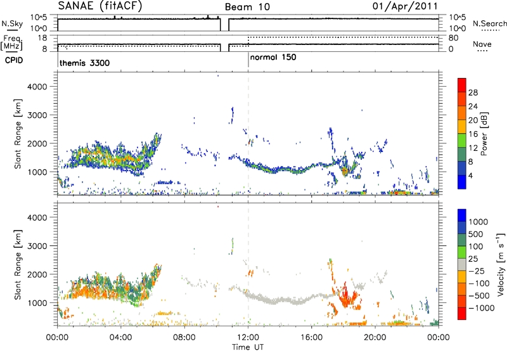
Task: Click the 'CPID' row label
Action: pos(14,60)
